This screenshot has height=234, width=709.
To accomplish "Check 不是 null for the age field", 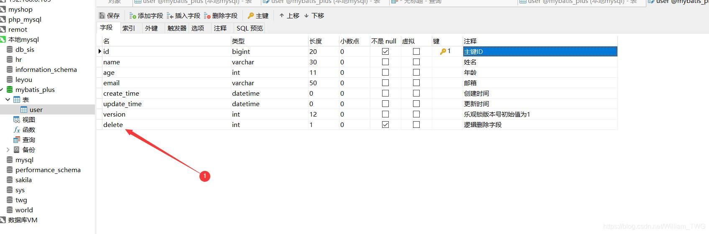I will tap(385, 72).
